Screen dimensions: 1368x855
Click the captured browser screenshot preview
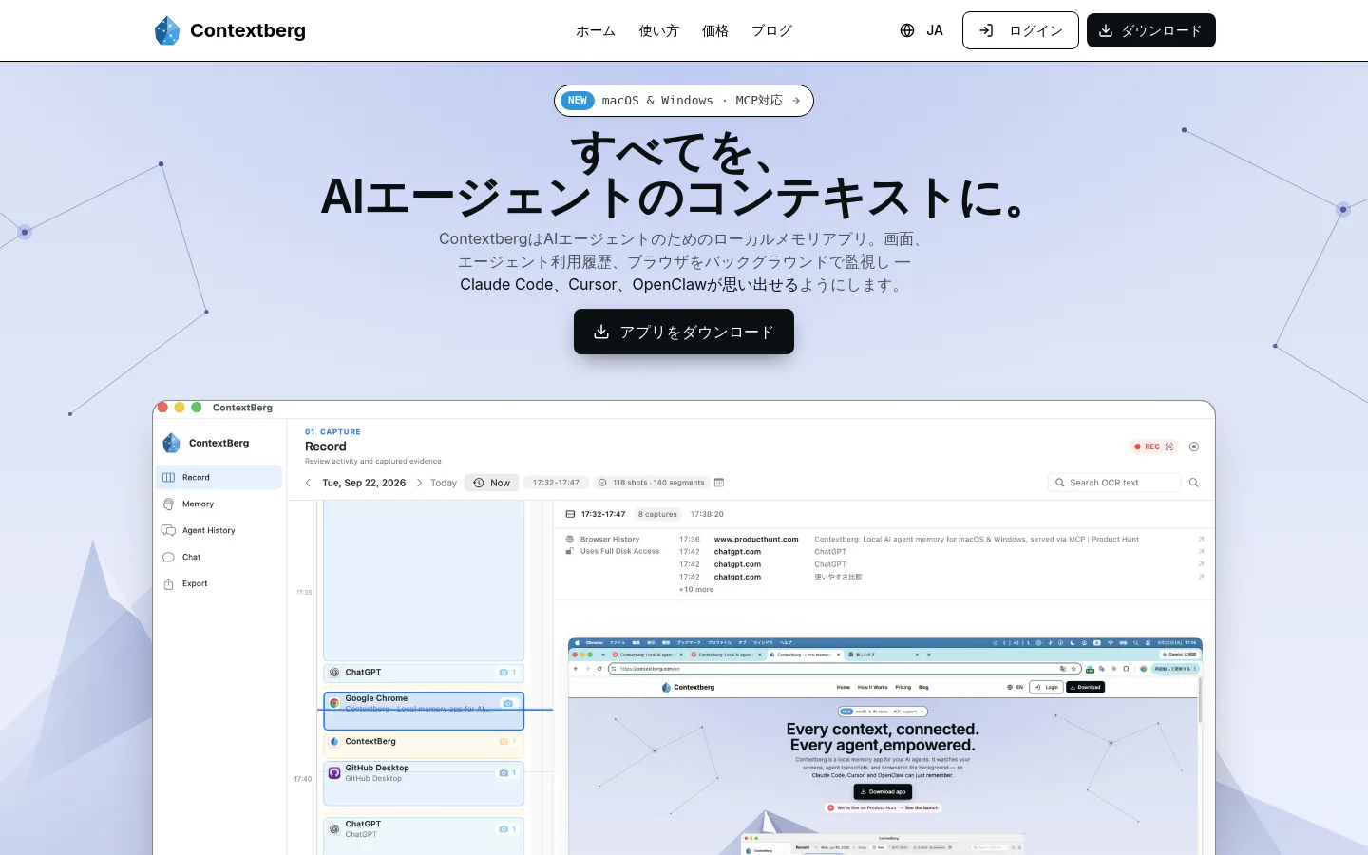[885, 747]
